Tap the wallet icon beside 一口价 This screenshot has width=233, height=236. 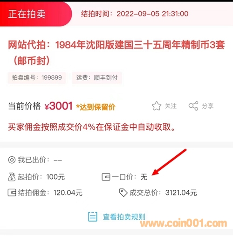pyautogui.click(x=106, y=177)
